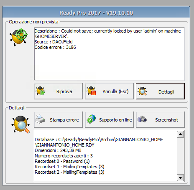Take a Screenshot of the error
This screenshot has height=190, width=194.
(x=160, y=119)
